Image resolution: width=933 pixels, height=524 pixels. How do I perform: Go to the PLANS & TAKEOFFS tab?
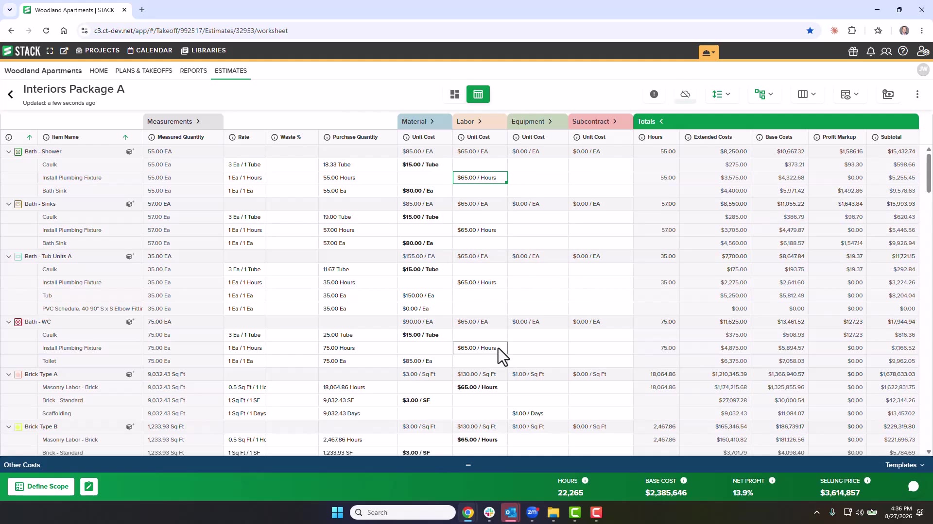[x=144, y=71]
